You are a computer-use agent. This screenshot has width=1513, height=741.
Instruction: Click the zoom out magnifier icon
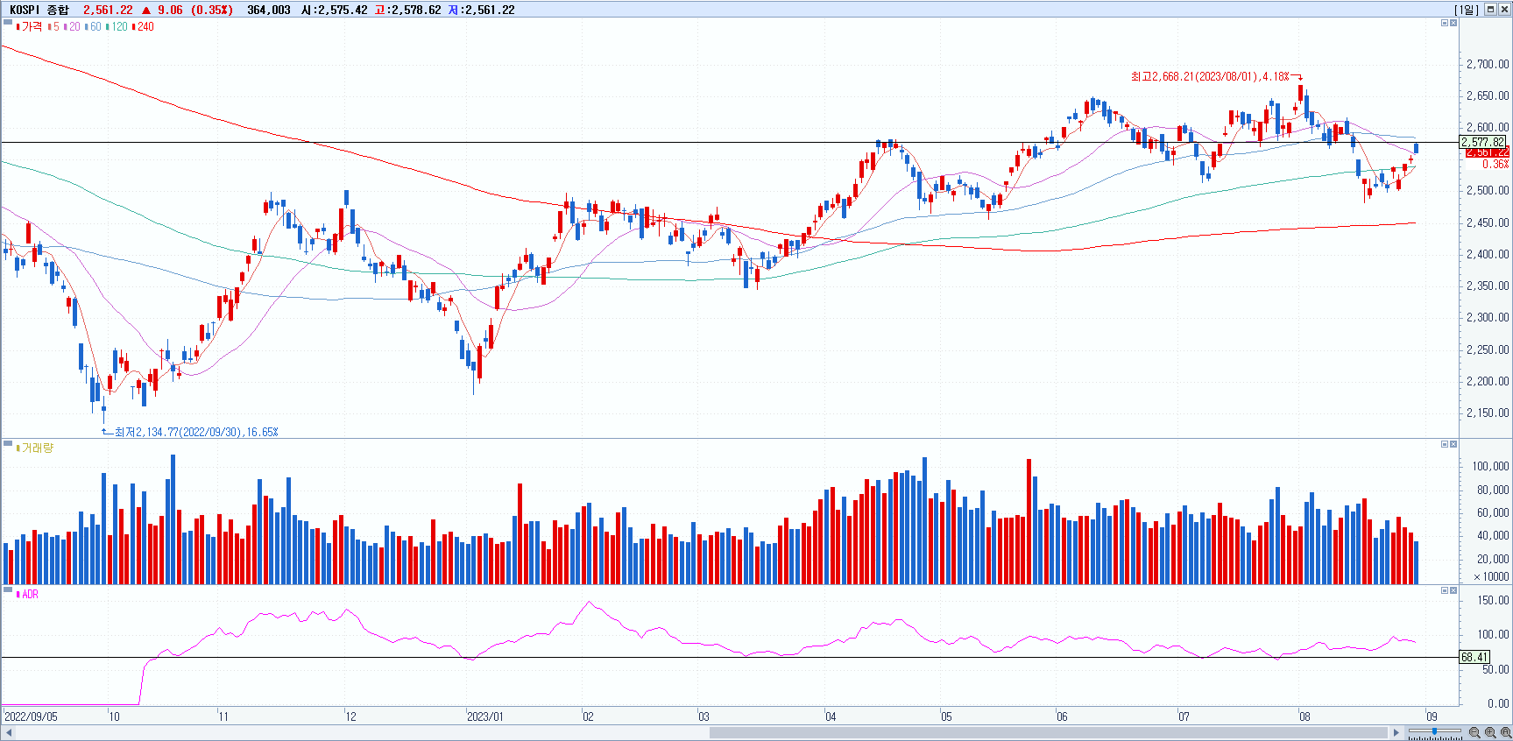1474,732
